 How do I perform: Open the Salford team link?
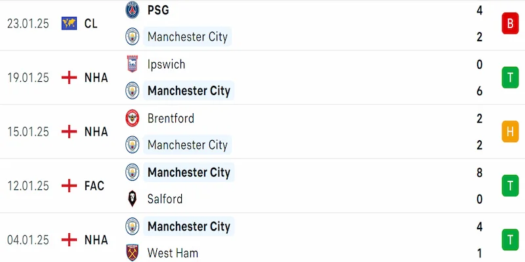click(x=165, y=198)
